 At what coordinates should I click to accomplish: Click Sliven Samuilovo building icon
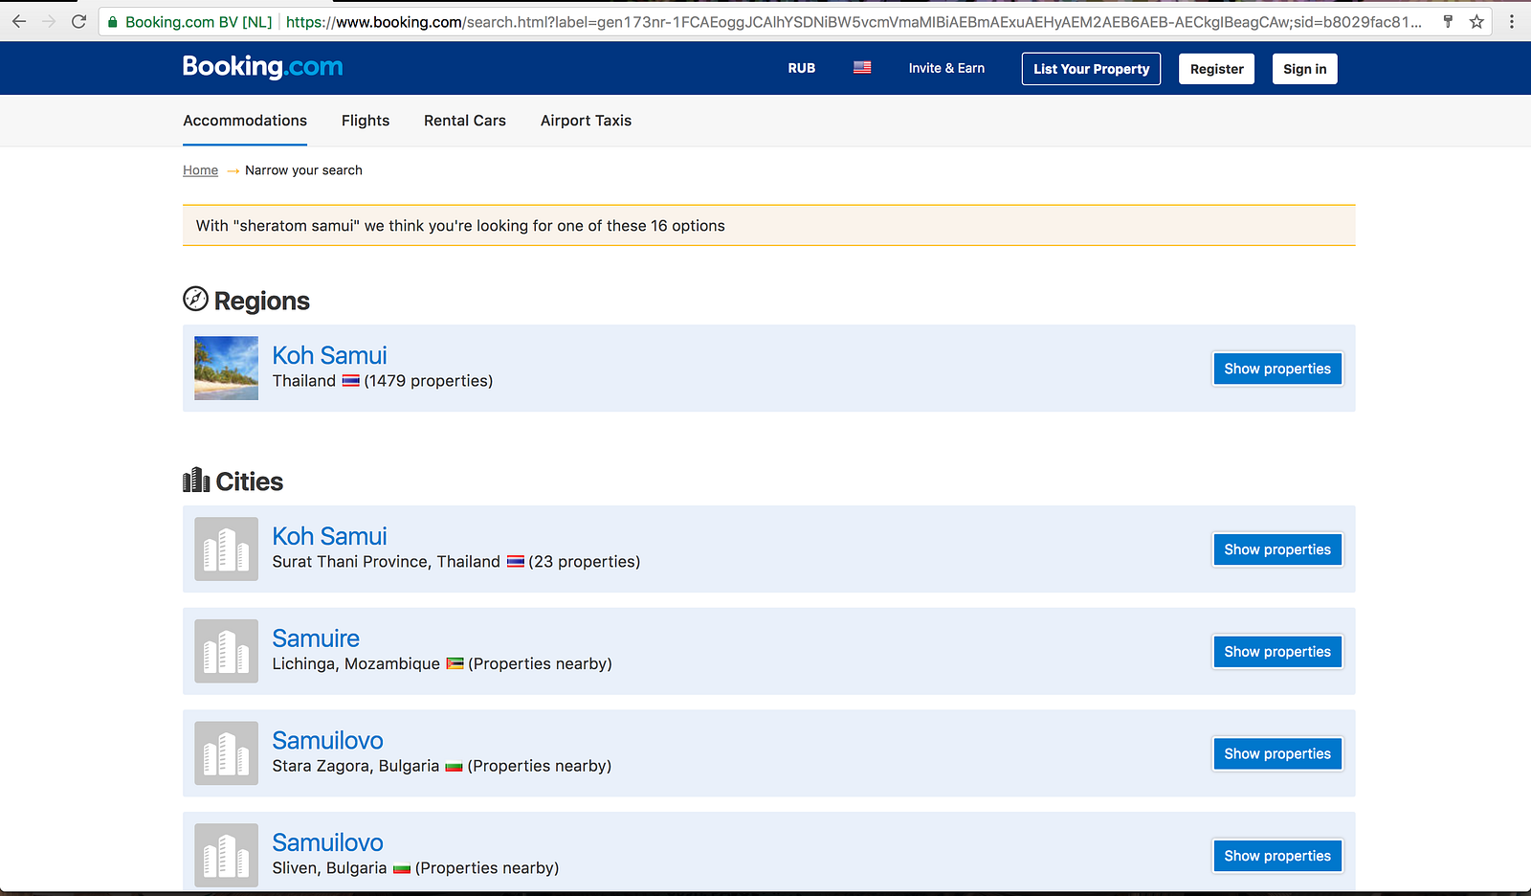[226, 855]
